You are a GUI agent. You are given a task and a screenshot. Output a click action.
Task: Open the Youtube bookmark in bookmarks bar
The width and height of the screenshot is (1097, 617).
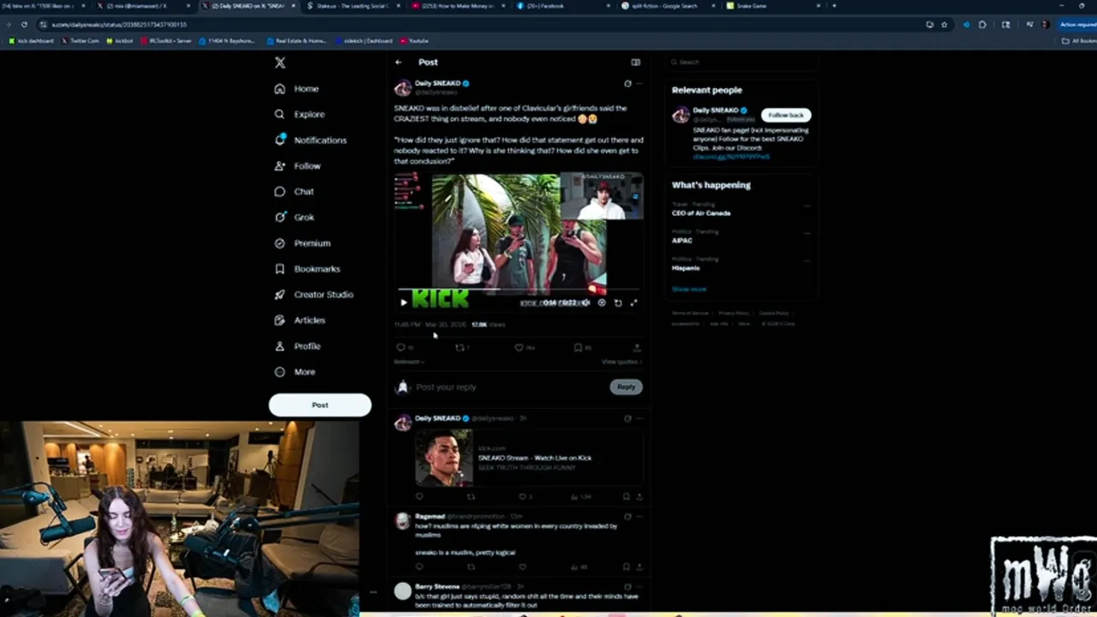(414, 40)
